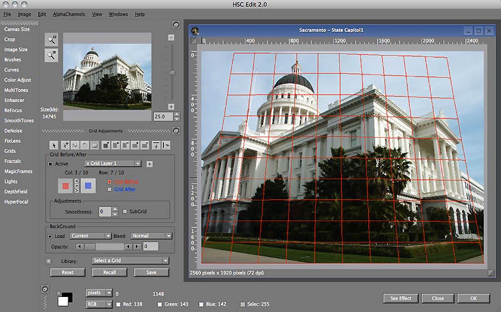Open the Help menu

[x=140, y=14]
